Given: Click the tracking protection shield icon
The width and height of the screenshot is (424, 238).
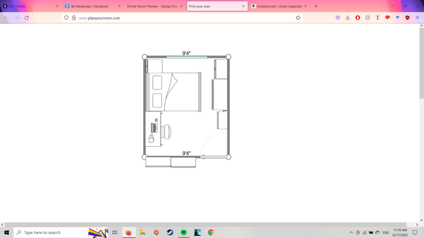Looking at the screenshot, I should coord(66,18).
